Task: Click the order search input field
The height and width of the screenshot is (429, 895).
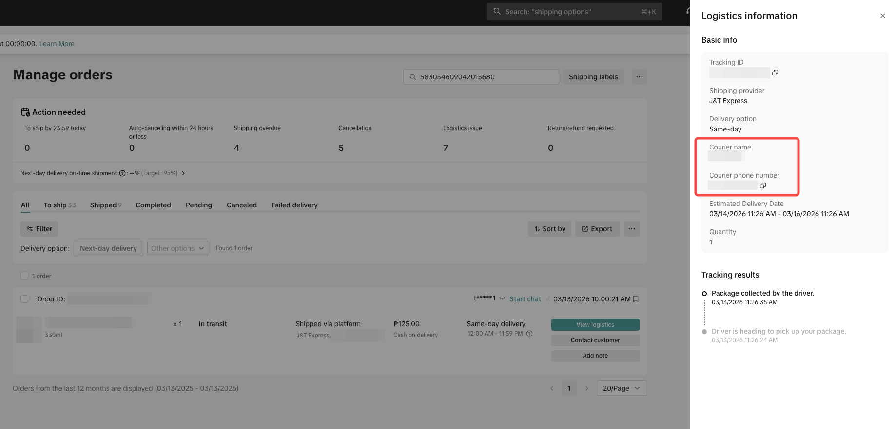Action: (x=481, y=77)
